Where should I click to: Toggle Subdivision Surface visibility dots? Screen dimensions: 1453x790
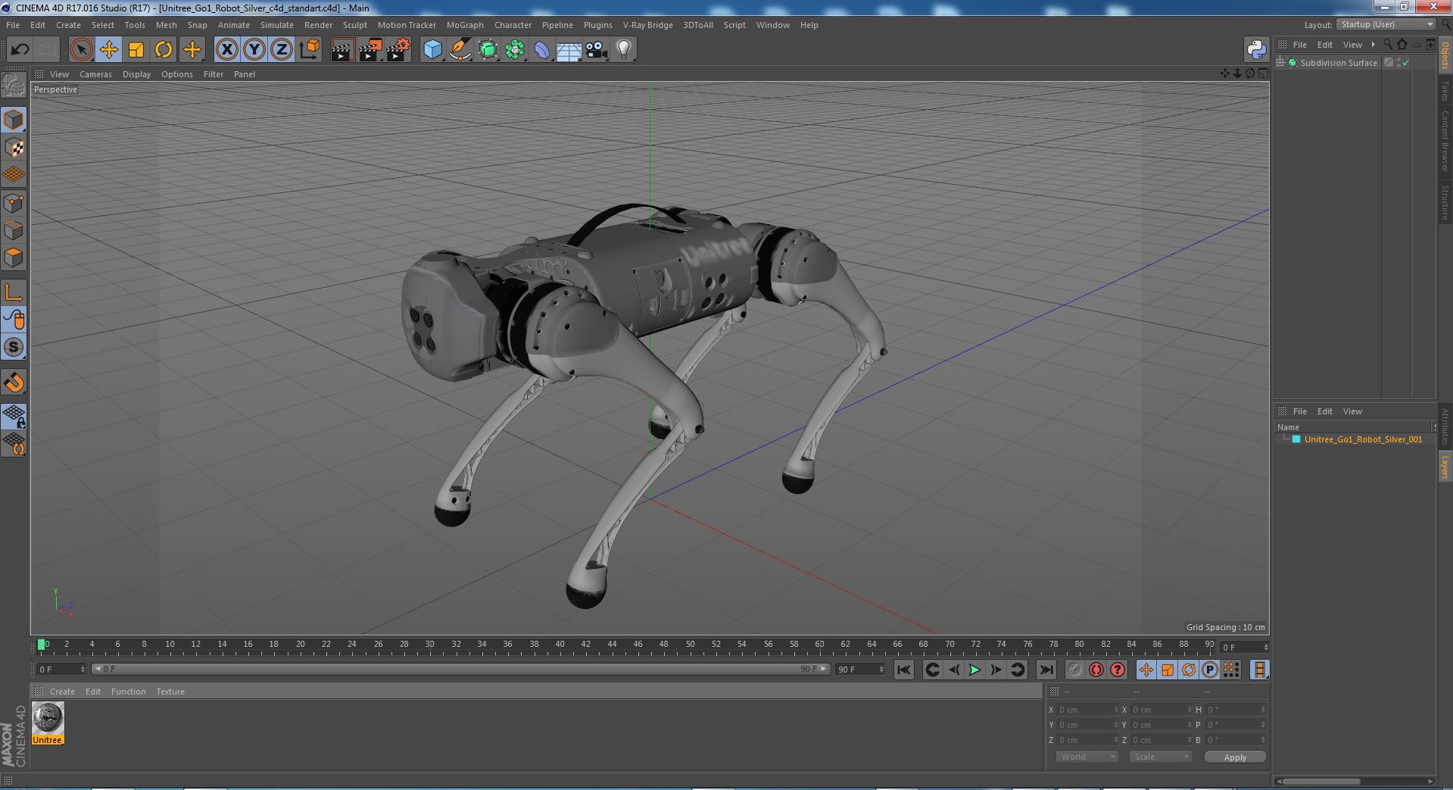[1398, 63]
